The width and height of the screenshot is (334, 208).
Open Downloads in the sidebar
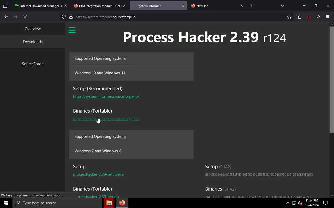click(33, 42)
